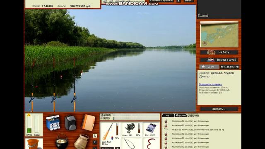Click the cup icon beside the first Холмогор72 event

click(166, 121)
